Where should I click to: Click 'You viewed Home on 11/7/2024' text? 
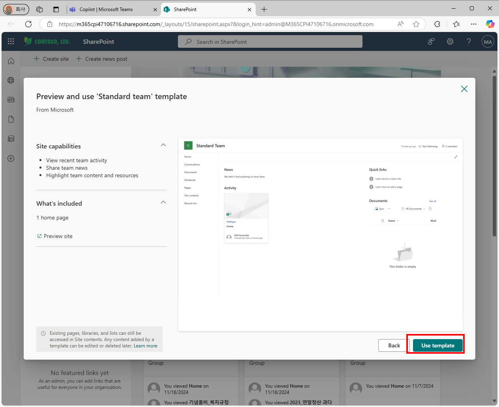pos(400,386)
